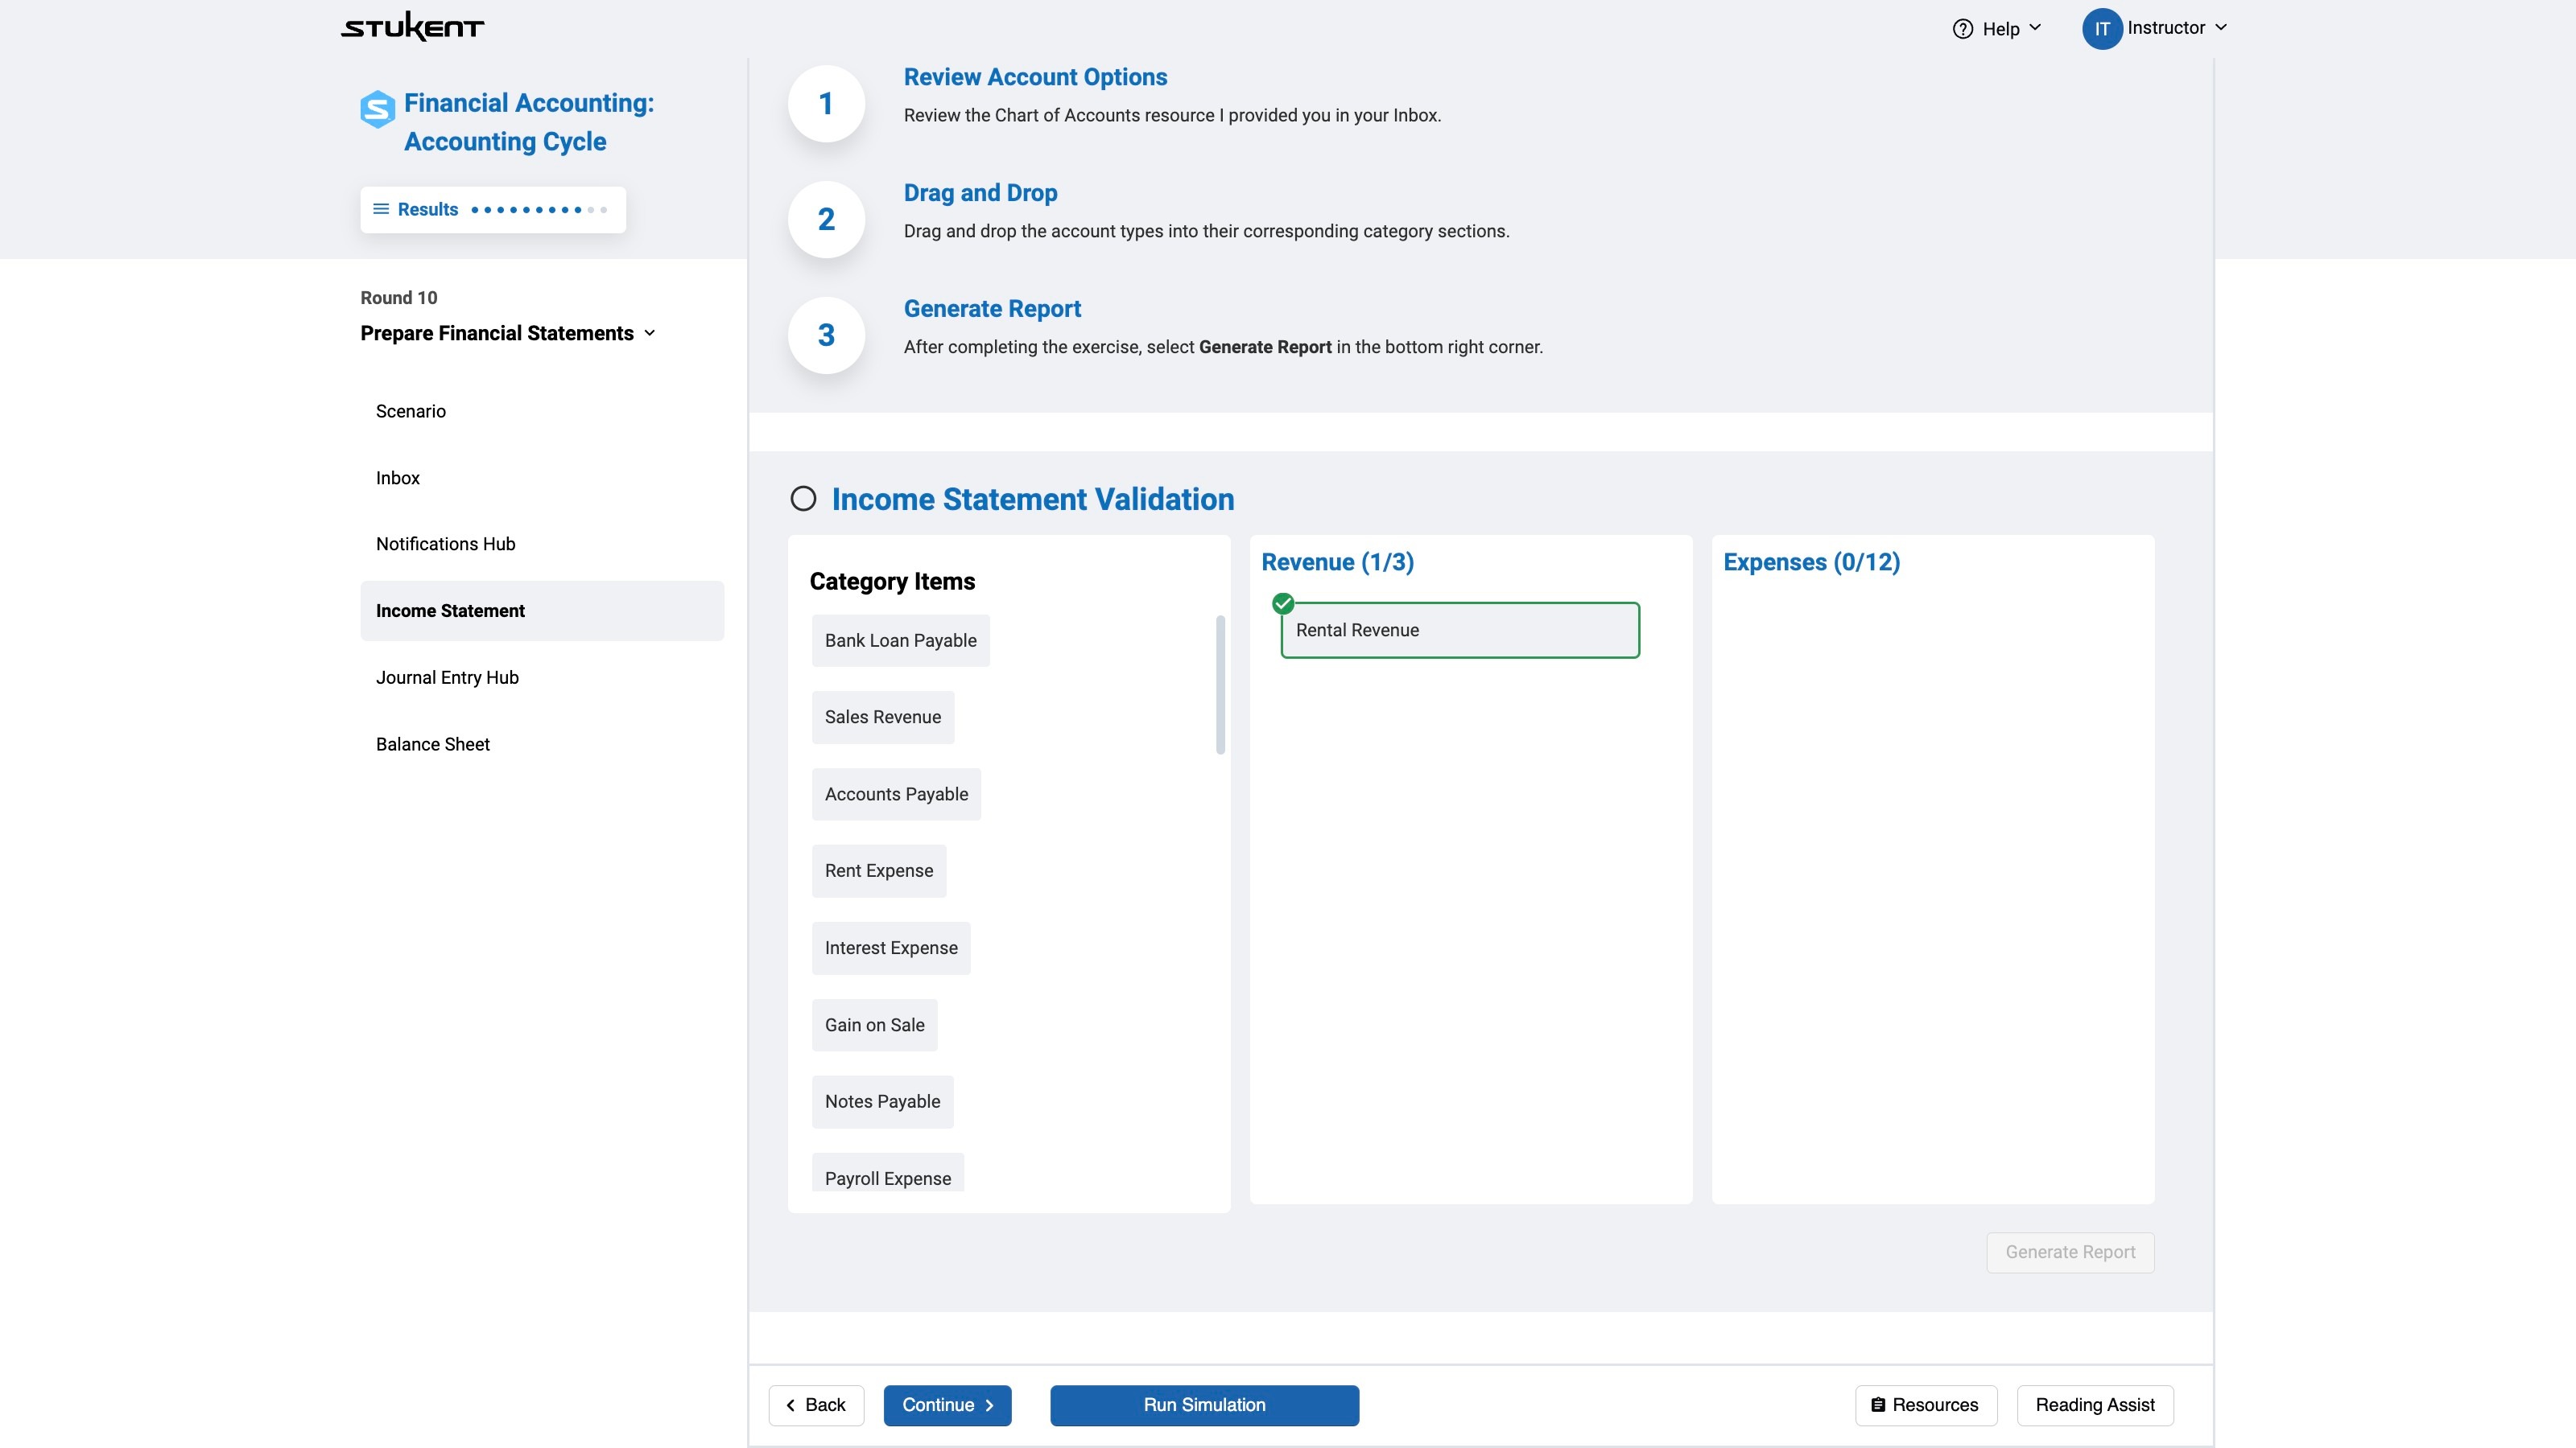Image resolution: width=2576 pixels, height=1448 pixels.
Task: Click the step 3 number circle
Action: [826, 335]
